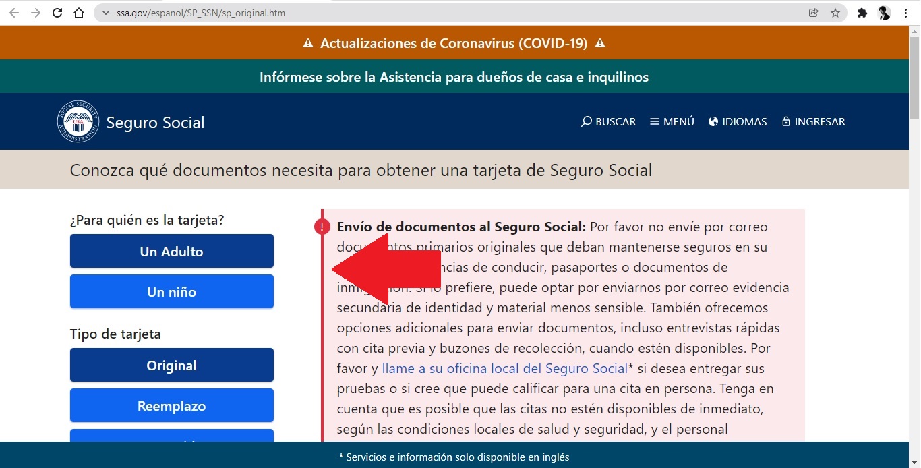921x468 pixels.
Task: Click the address bar dropdown chevron
Action: (105, 12)
